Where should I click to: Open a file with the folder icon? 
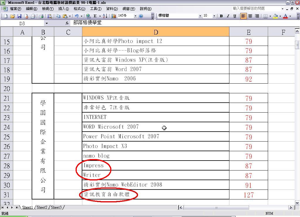click(x=12, y=16)
